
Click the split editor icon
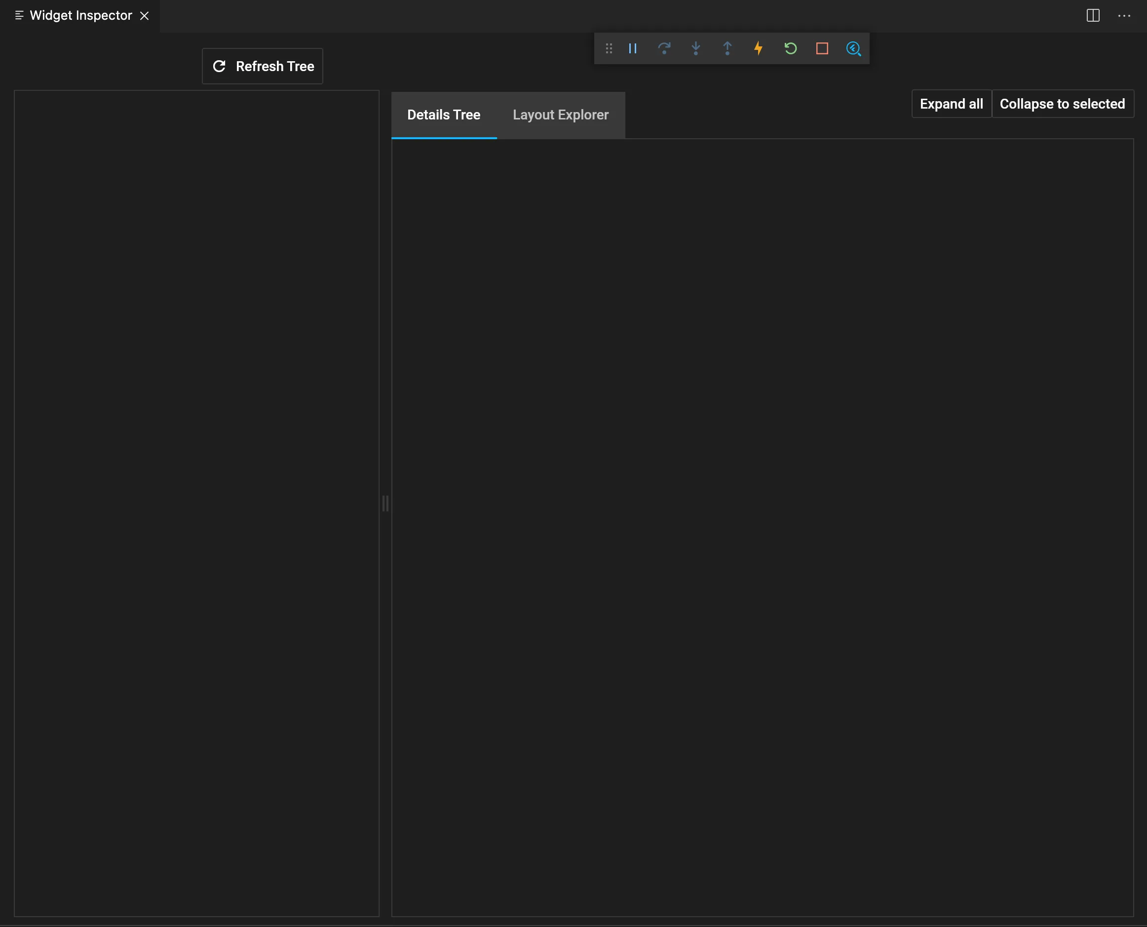pyautogui.click(x=1093, y=15)
